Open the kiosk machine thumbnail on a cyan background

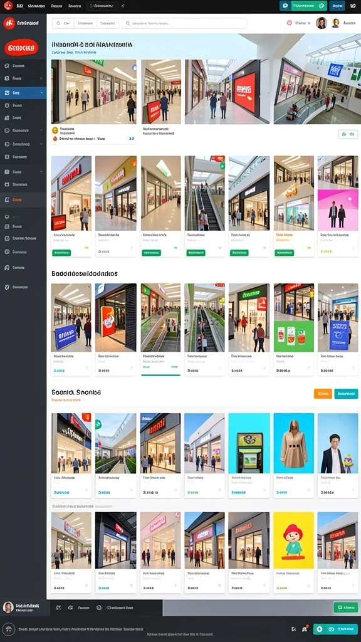pos(249,443)
